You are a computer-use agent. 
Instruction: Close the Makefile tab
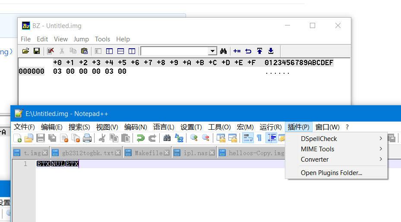[x=167, y=153]
